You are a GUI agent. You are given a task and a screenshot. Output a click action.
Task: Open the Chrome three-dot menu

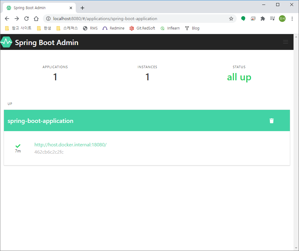pos(292,19)
